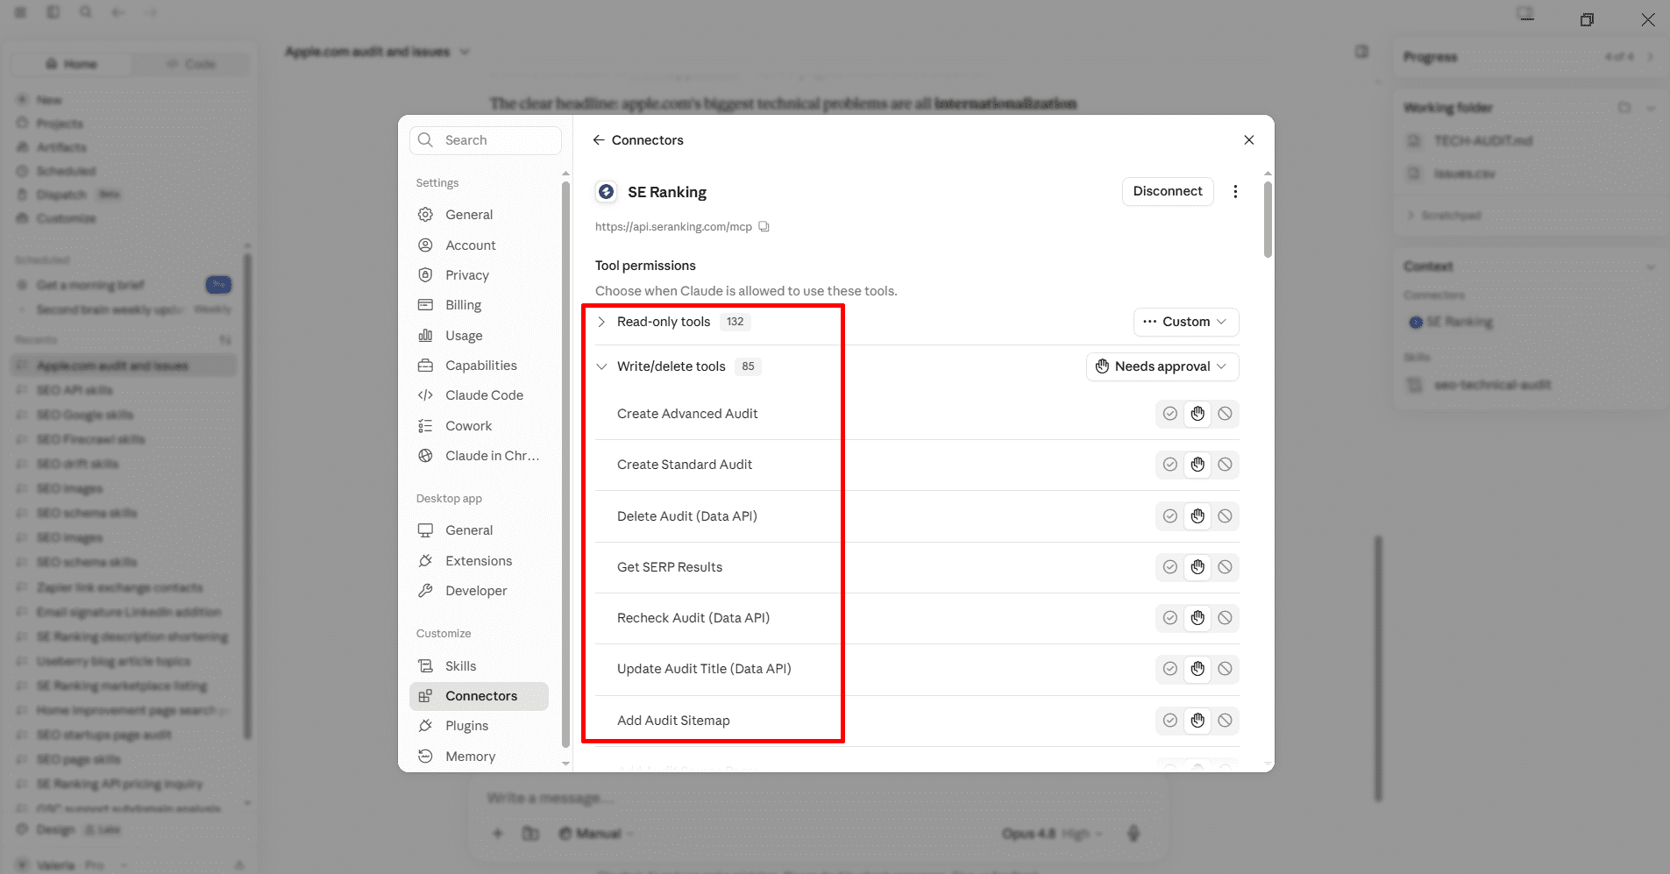Block Update Audit Title tool
Viewport: 1670px width, 874px height.
coord(1225,669)
